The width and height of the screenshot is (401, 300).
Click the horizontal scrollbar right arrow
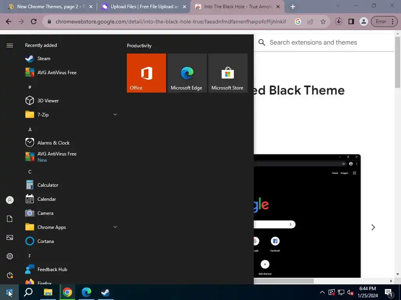tap(391, 281)
